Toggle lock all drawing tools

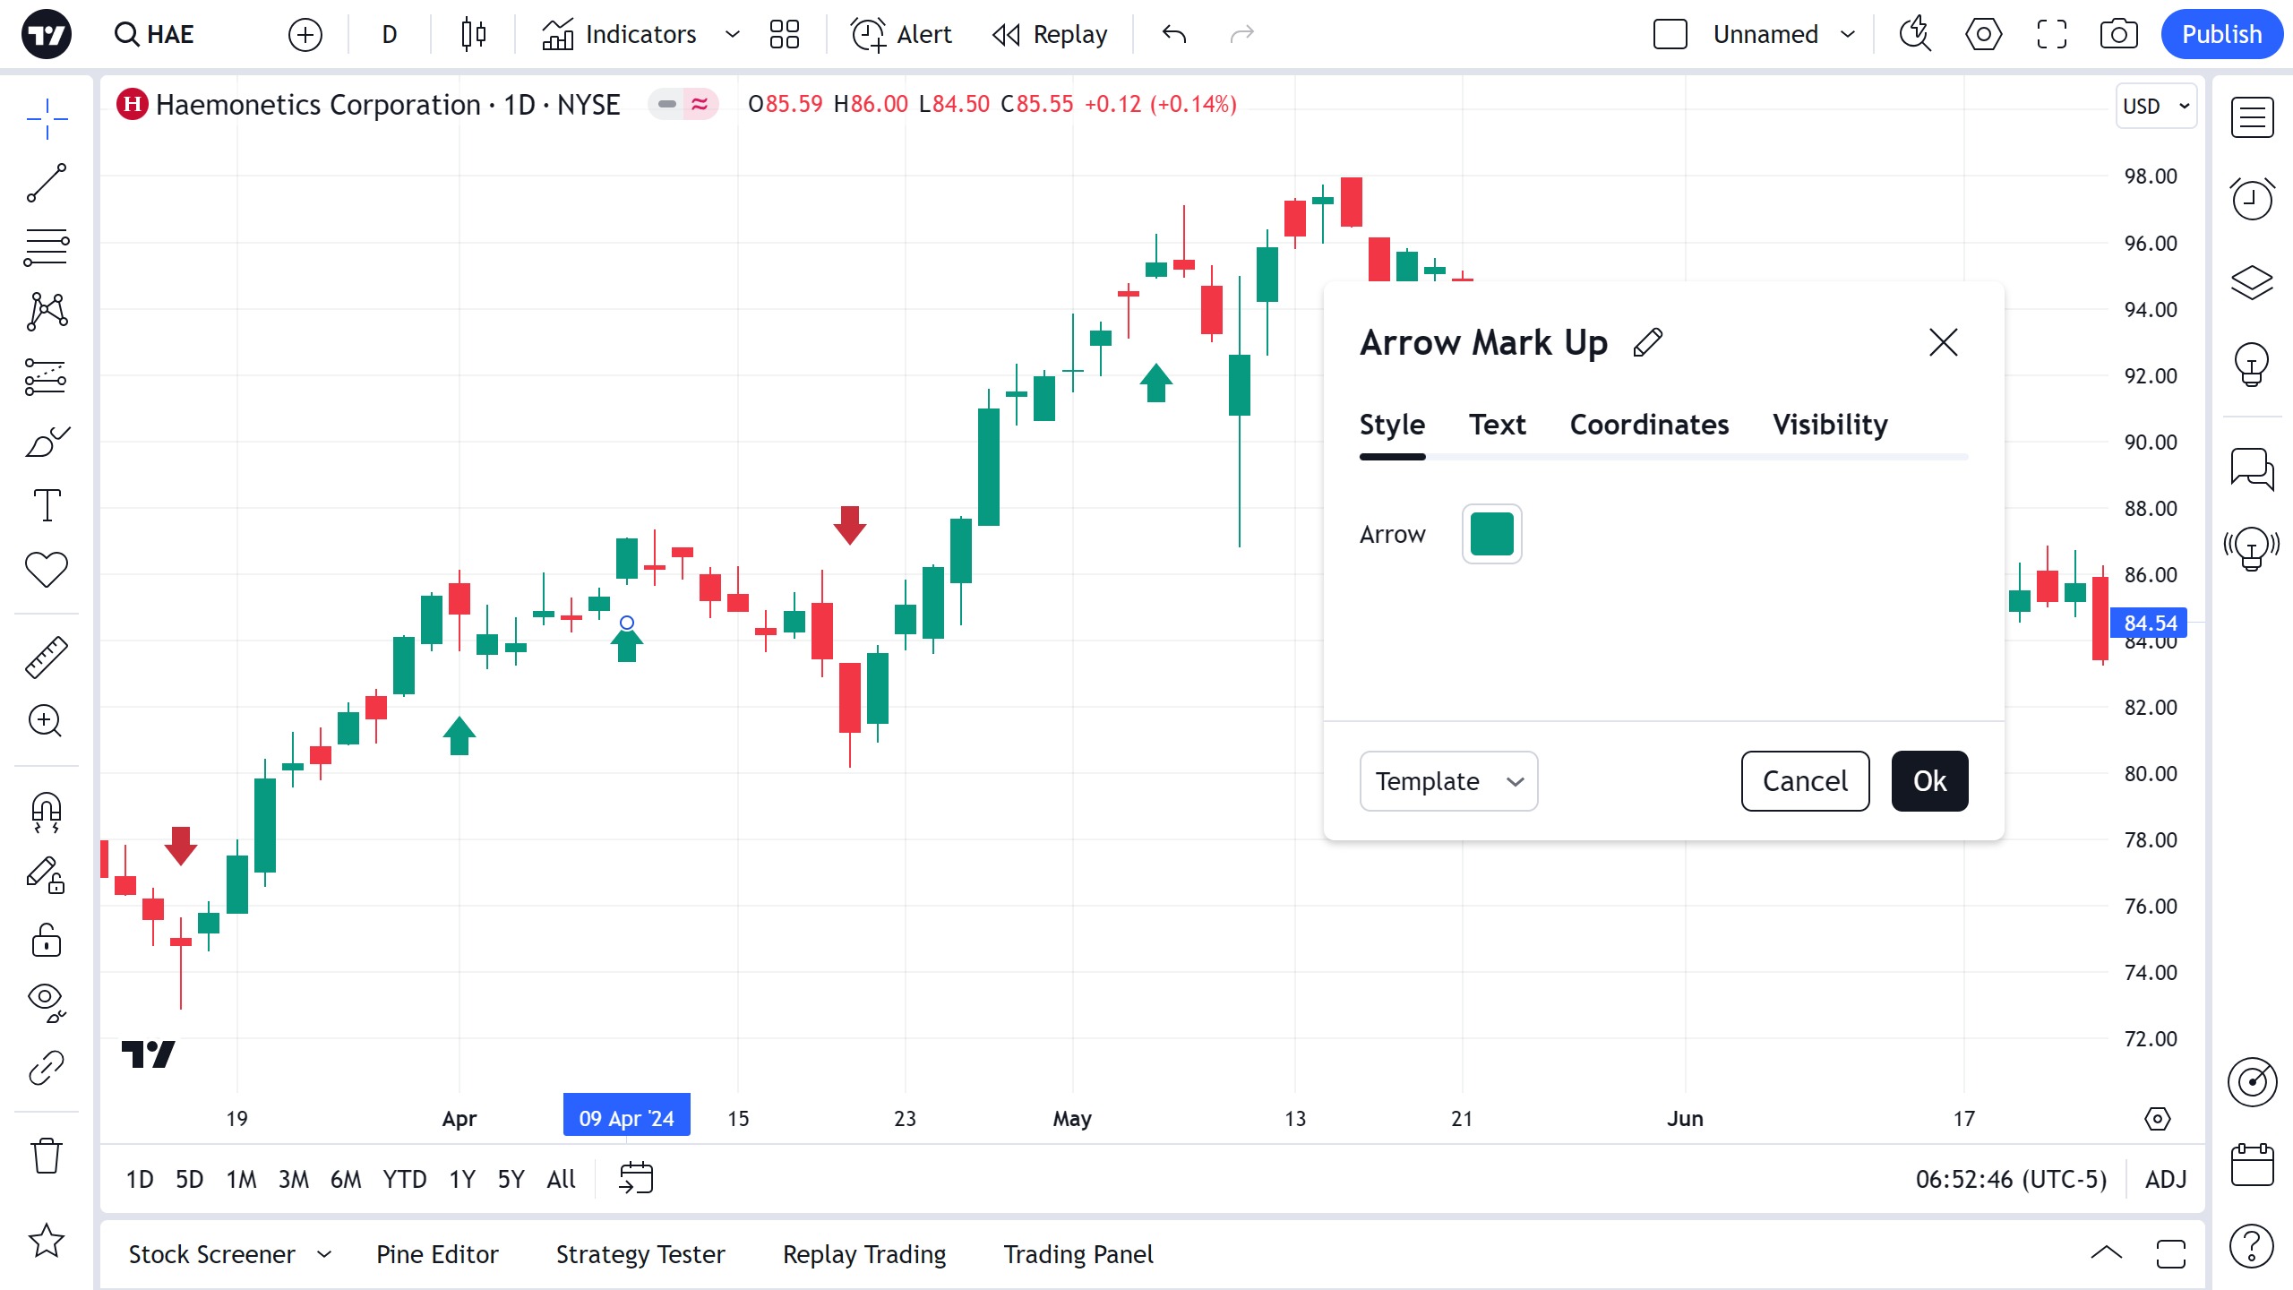(47, 942)
